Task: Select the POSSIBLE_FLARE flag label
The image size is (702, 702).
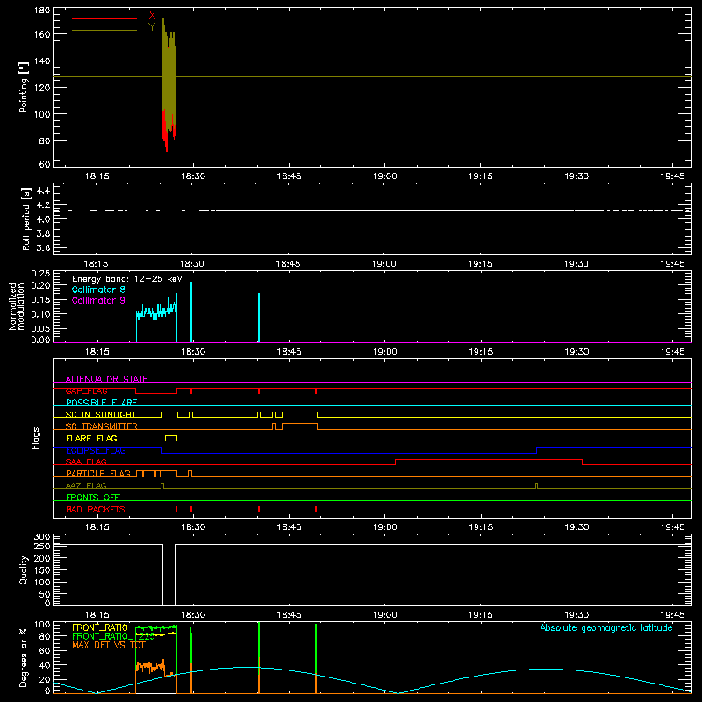Action: [x=101, y=403]
